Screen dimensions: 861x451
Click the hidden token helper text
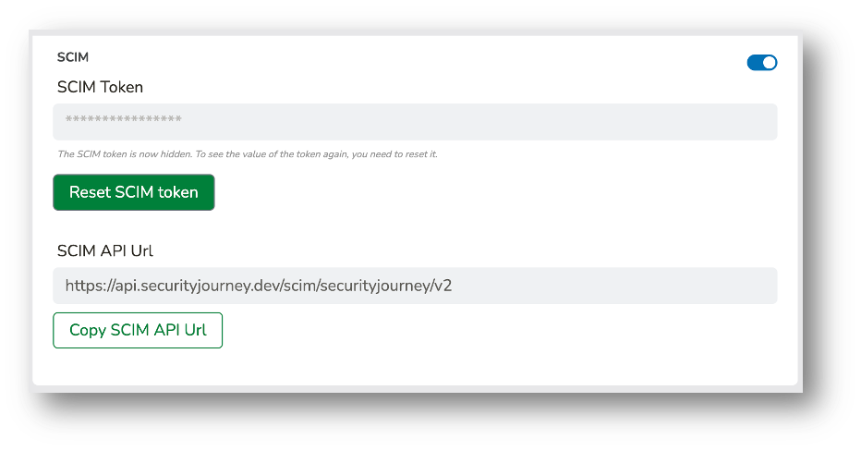[x=248, y=154]
